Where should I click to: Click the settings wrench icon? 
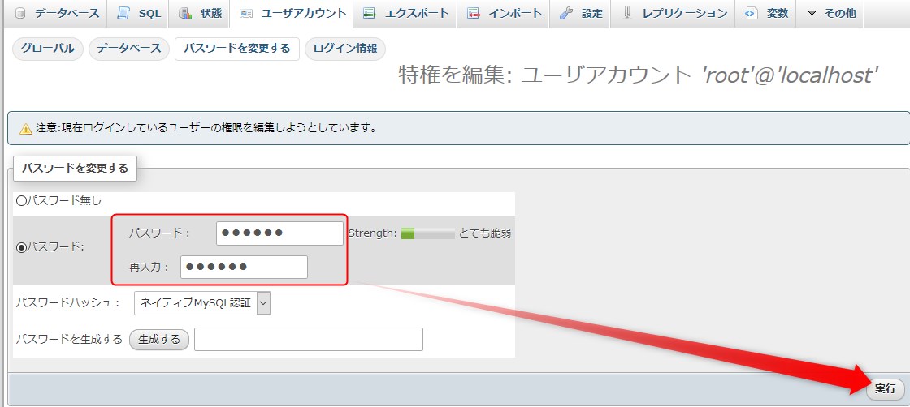(x=566, y=13)
